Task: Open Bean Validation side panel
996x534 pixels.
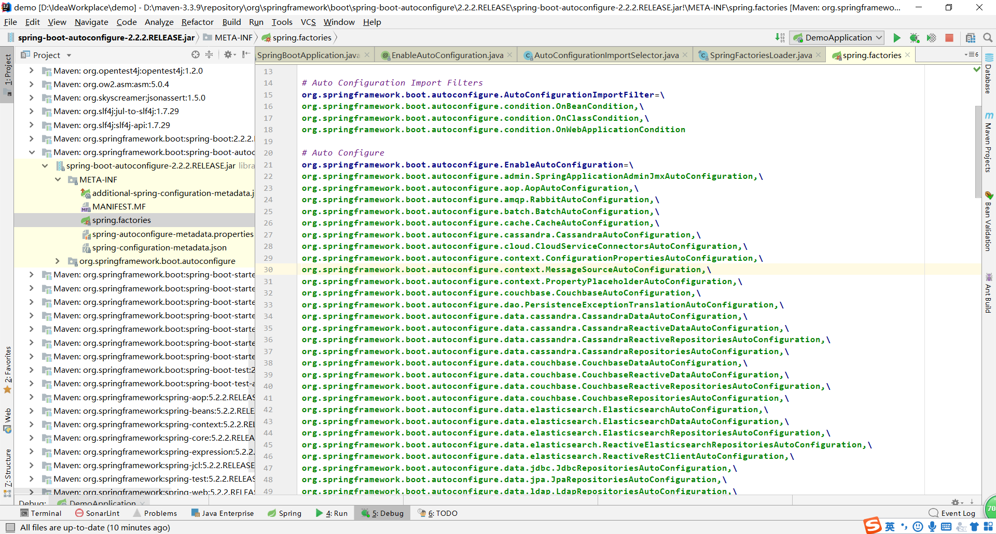Action: point(989,221)
